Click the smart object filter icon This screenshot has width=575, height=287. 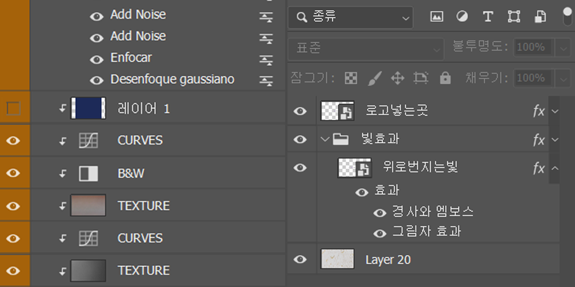tap(540, 17)
